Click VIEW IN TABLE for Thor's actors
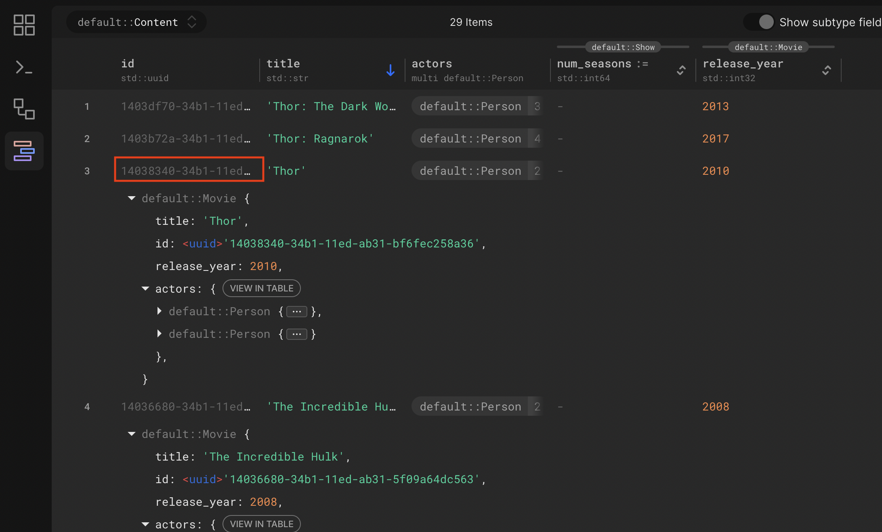 point(261,289)
